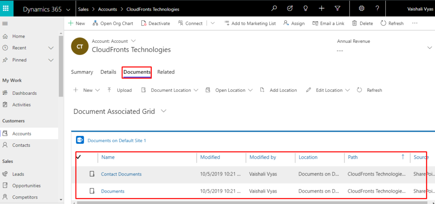Open the Document Associated Grid view selector
The image size is (435, 204).
tap(164, 111)
